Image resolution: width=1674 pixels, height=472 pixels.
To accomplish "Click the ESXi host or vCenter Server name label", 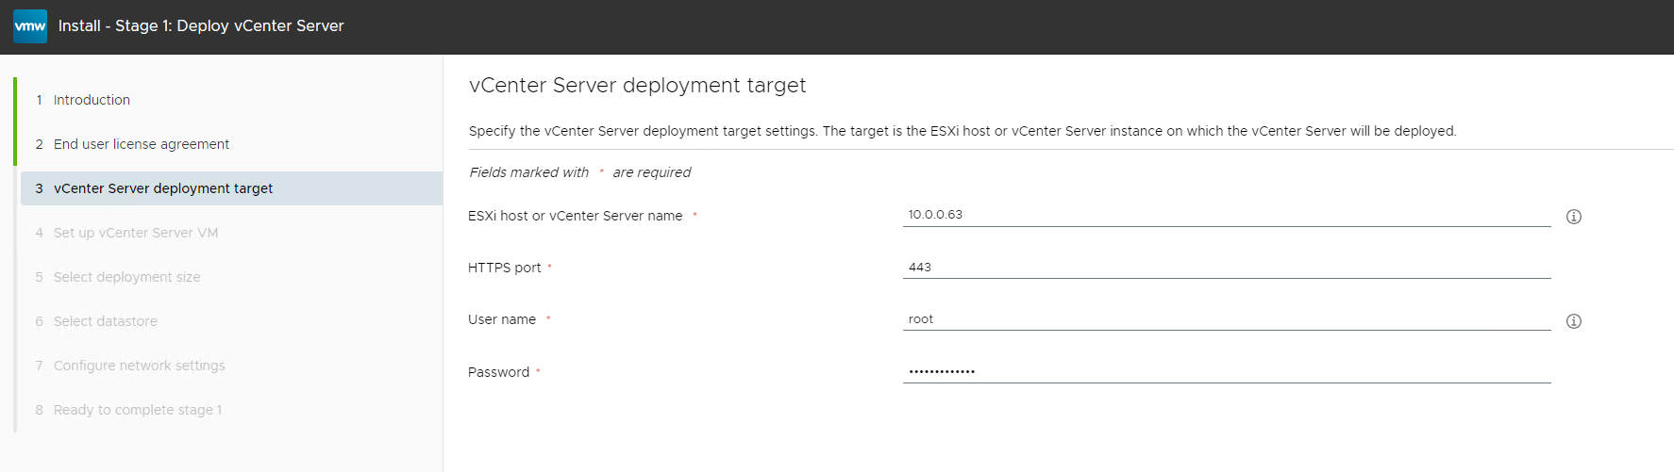I will tap(575, 216).
